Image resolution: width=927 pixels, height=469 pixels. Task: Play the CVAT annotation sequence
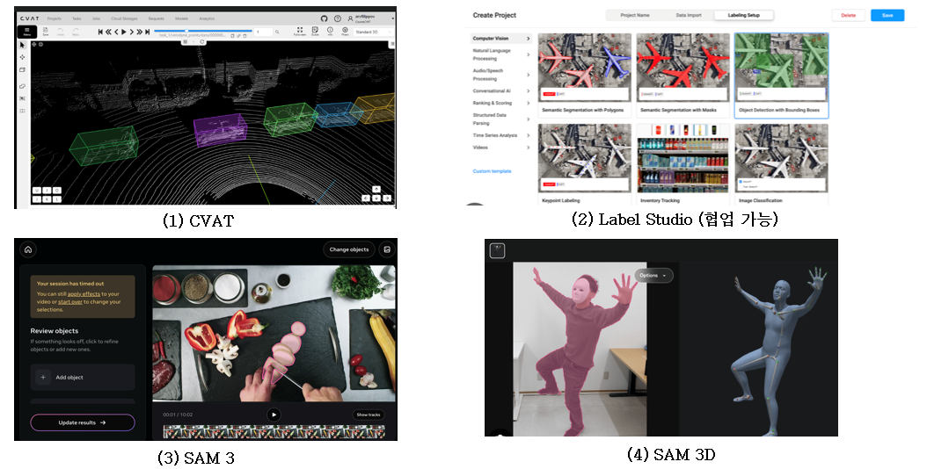coord(123,32)
